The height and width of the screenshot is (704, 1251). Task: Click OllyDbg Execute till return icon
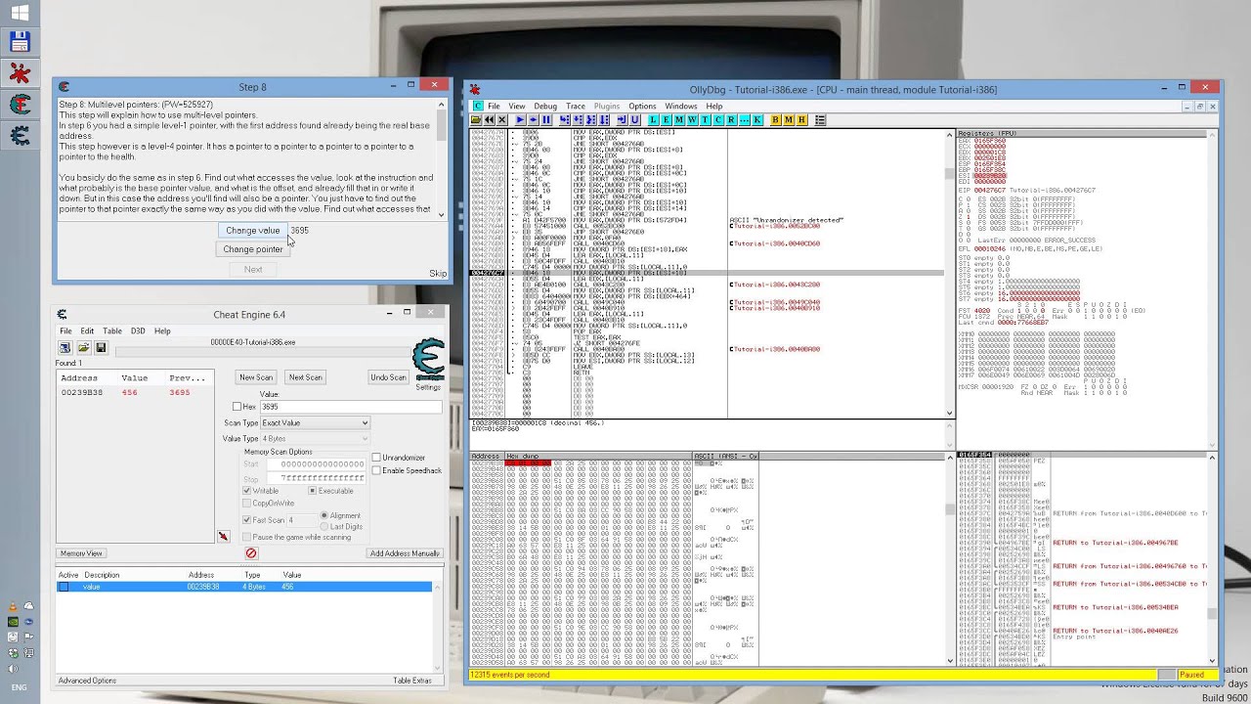point(622,119)
